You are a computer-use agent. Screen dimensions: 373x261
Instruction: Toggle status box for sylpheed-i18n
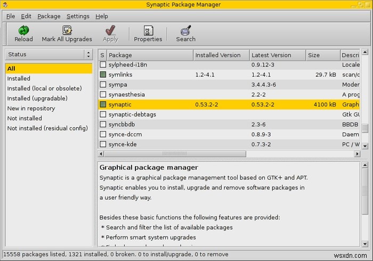[103, 64]
